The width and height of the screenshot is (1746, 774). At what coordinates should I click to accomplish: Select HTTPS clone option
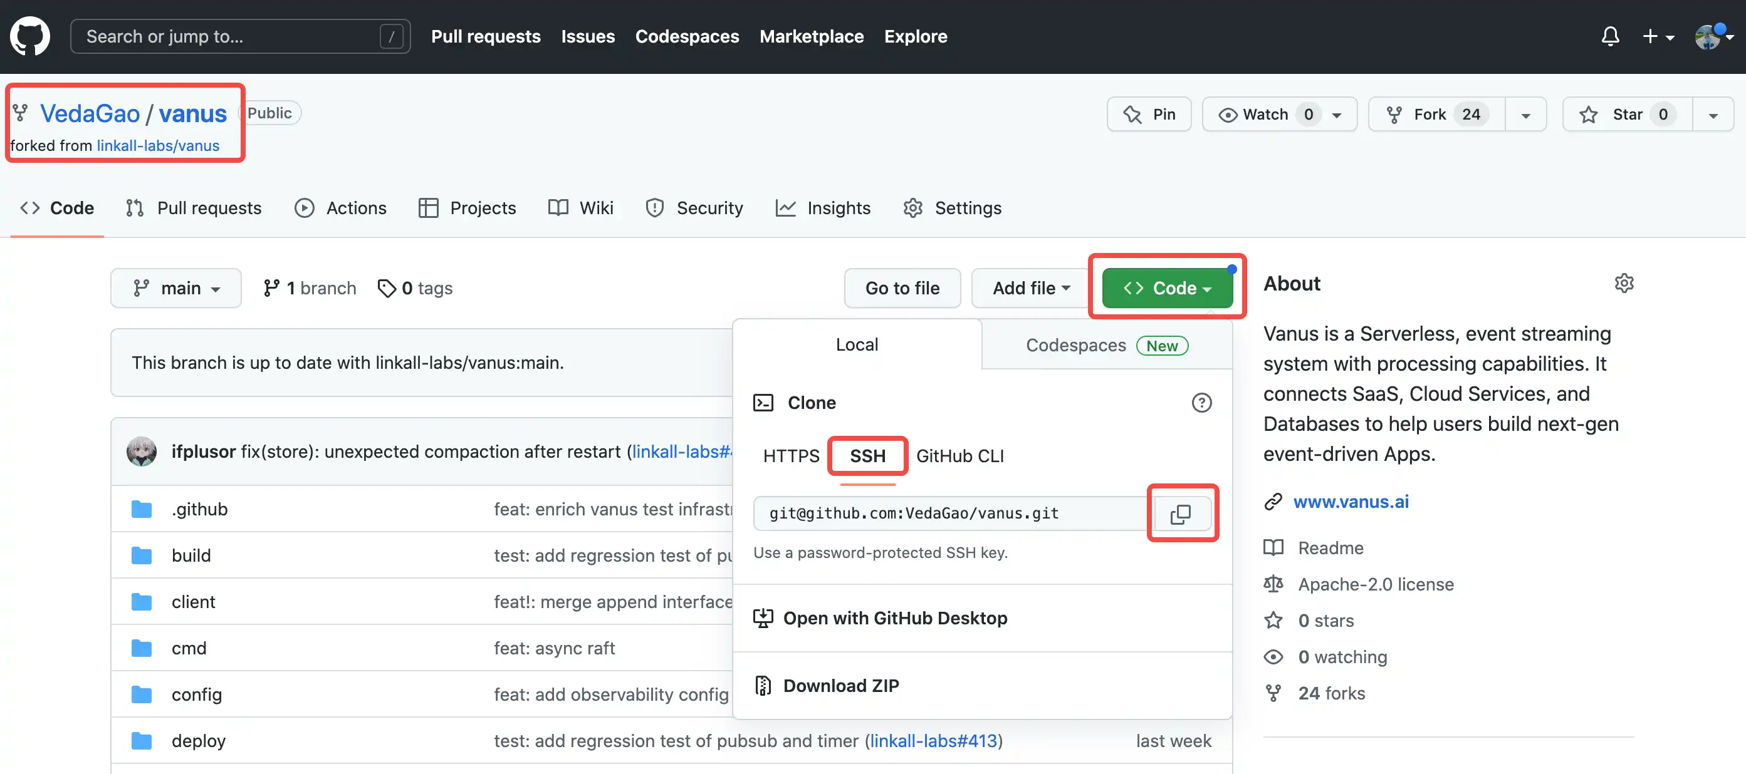tap(791, 457)
